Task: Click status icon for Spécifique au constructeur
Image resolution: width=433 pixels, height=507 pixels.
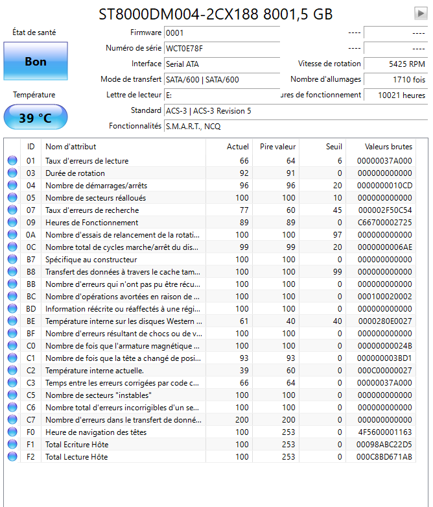Action: 12,259
